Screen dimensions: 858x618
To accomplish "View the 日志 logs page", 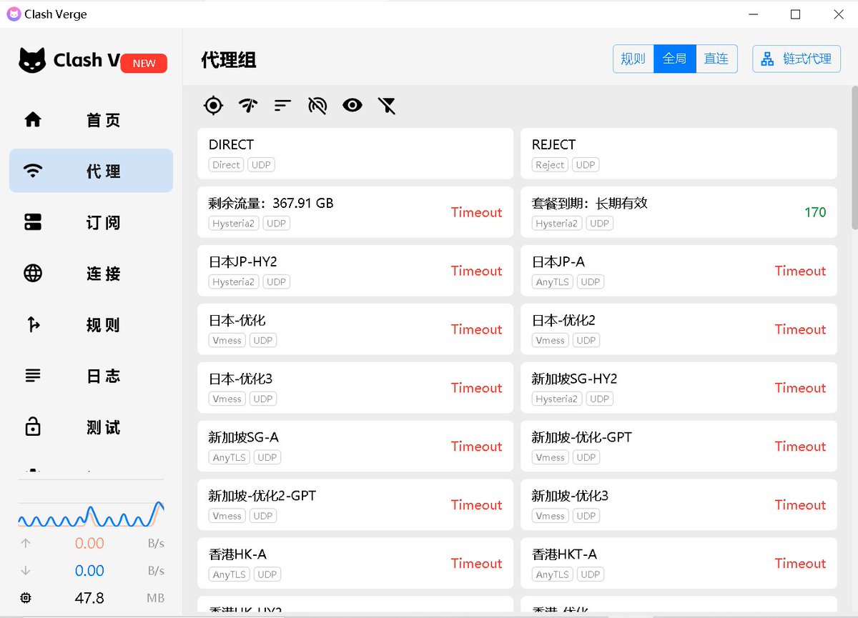I will point(91,376).
